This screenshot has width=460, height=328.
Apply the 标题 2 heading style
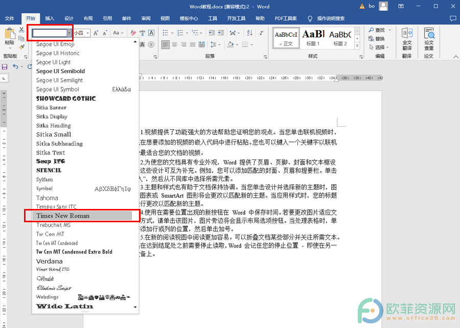pos(340,37)
